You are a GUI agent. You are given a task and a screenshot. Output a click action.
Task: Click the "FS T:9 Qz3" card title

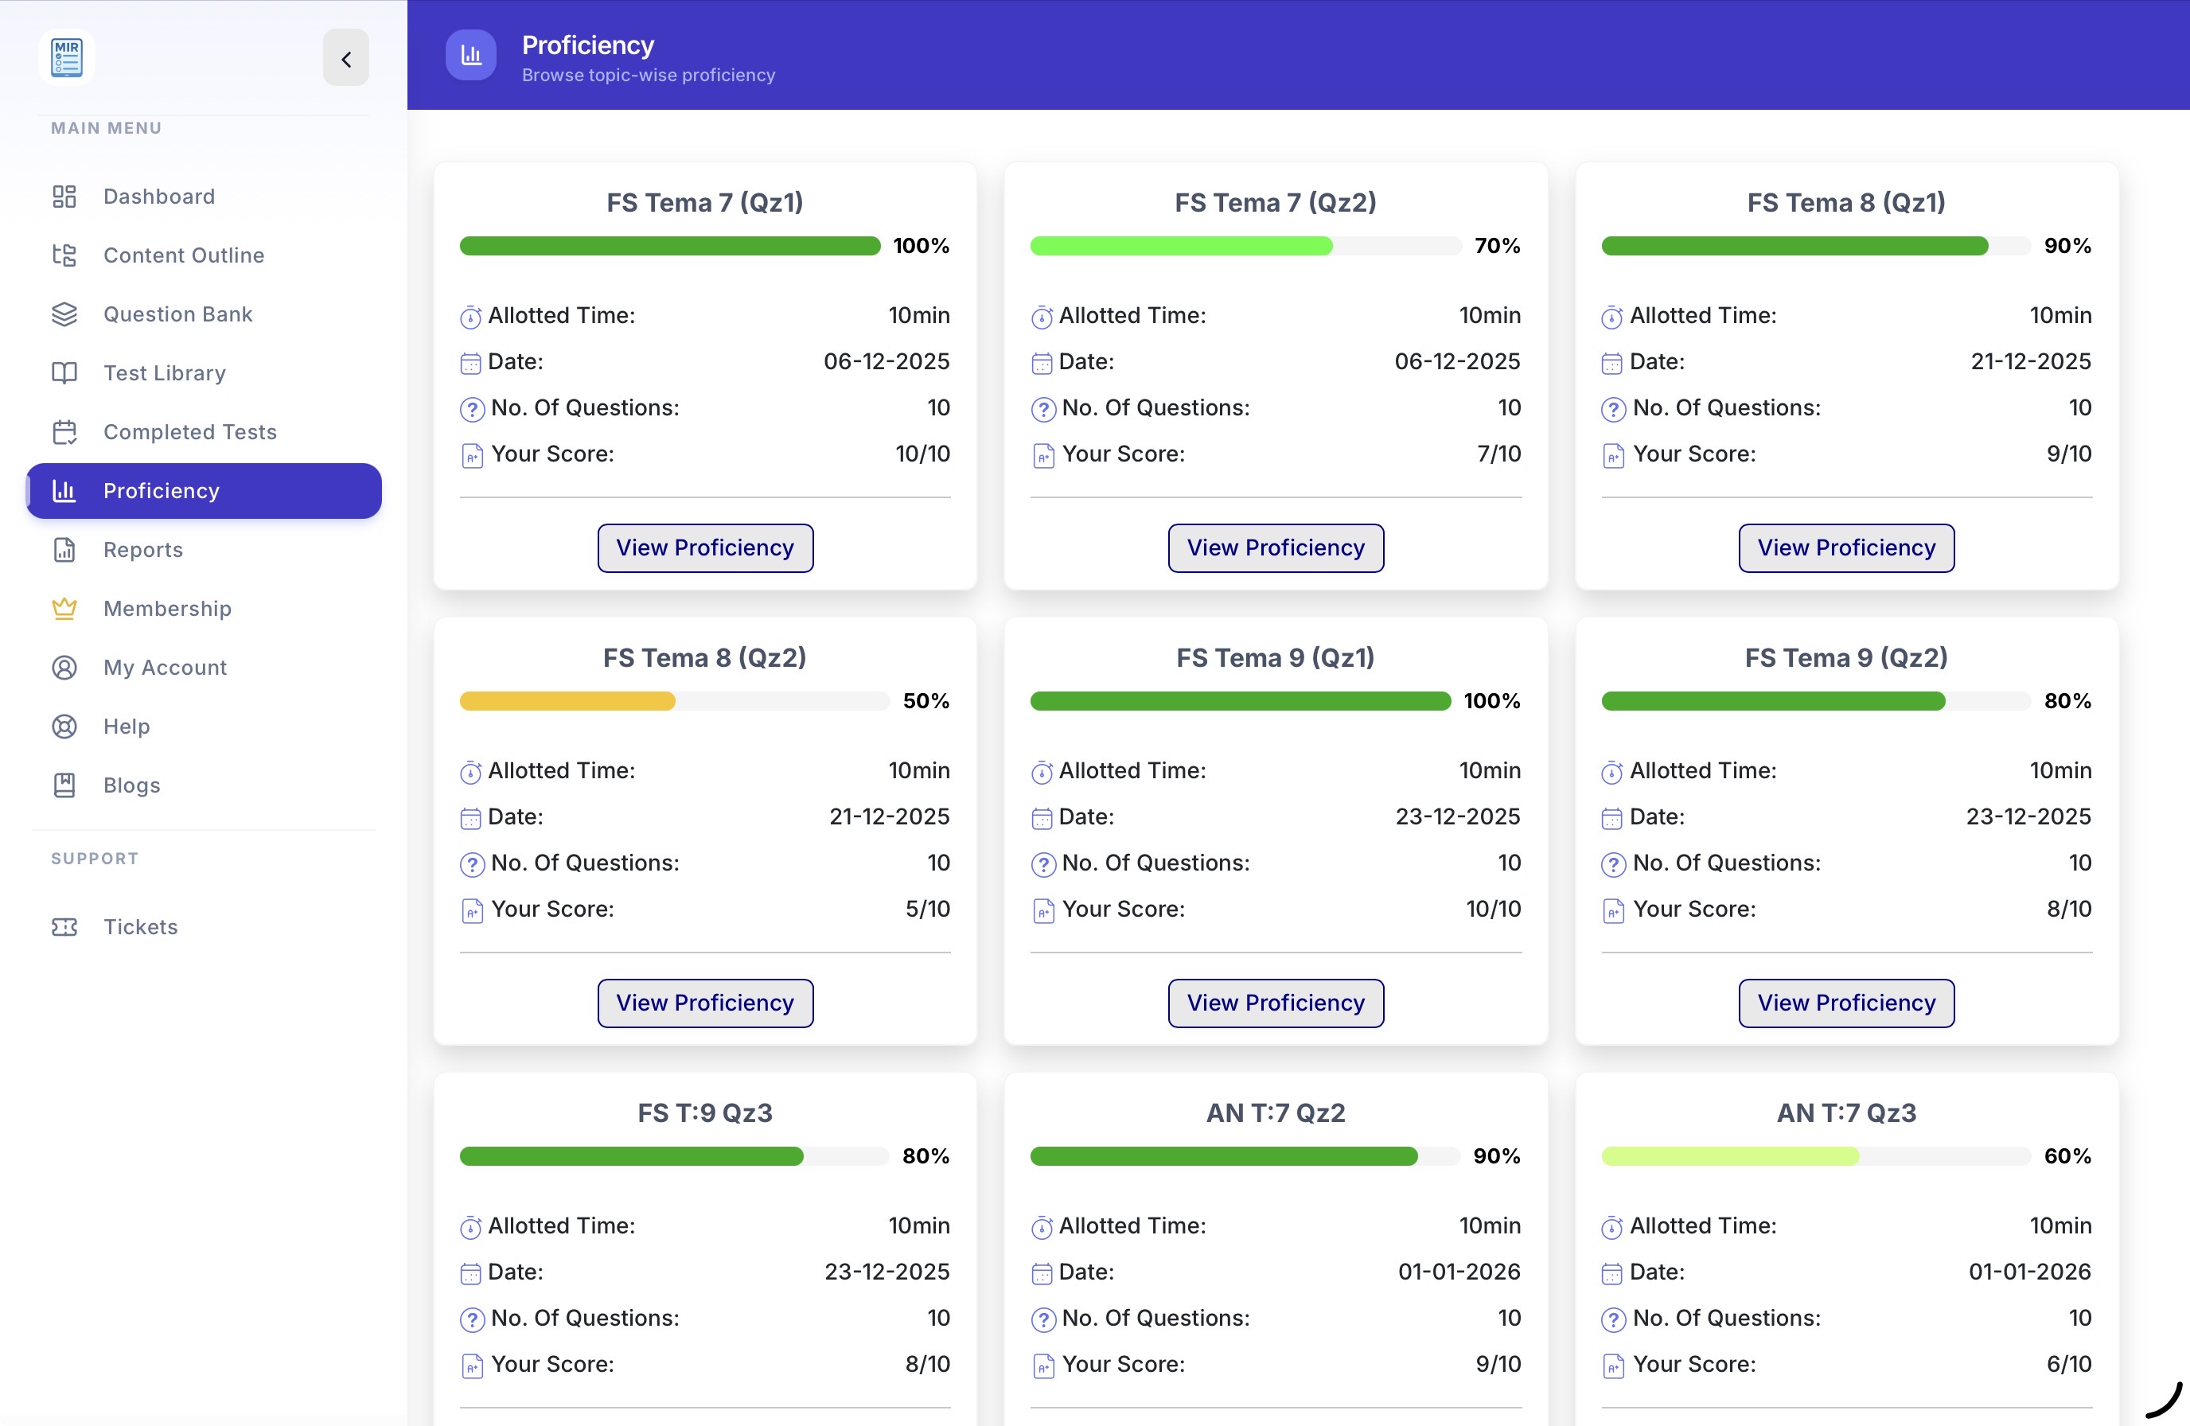tap(705, 1113)
